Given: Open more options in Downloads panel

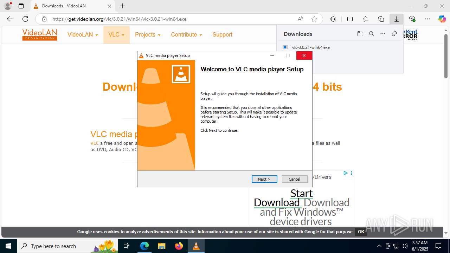Looking at the screenshot, I should 383,34.
